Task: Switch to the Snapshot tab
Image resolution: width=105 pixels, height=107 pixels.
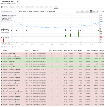Action: tap(12, 7)
